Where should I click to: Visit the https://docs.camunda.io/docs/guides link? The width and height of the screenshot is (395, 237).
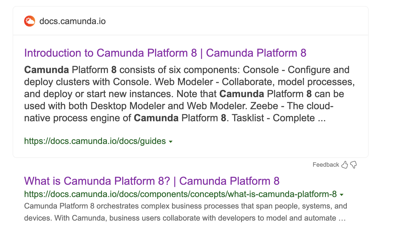click(95, 141)
